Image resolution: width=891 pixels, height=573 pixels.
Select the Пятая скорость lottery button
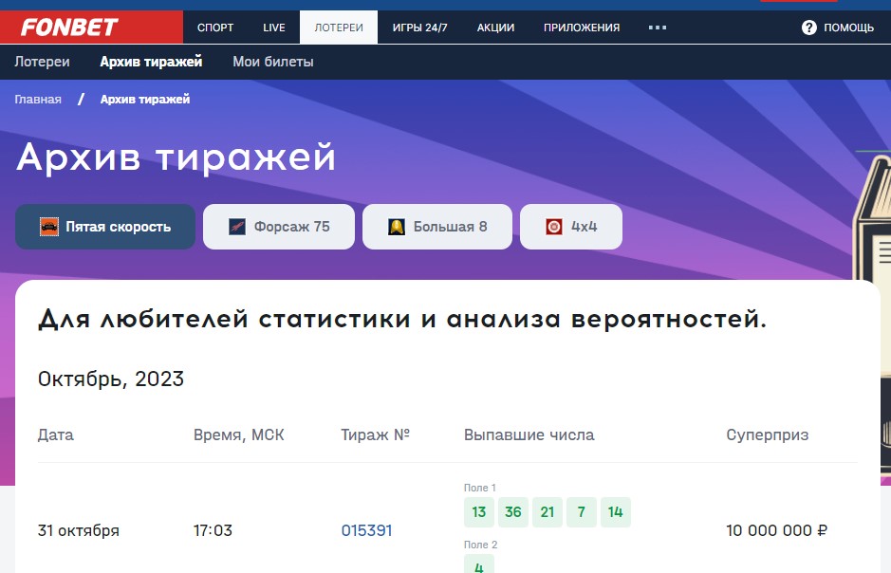pyautogui.click(x=105, y=227)
